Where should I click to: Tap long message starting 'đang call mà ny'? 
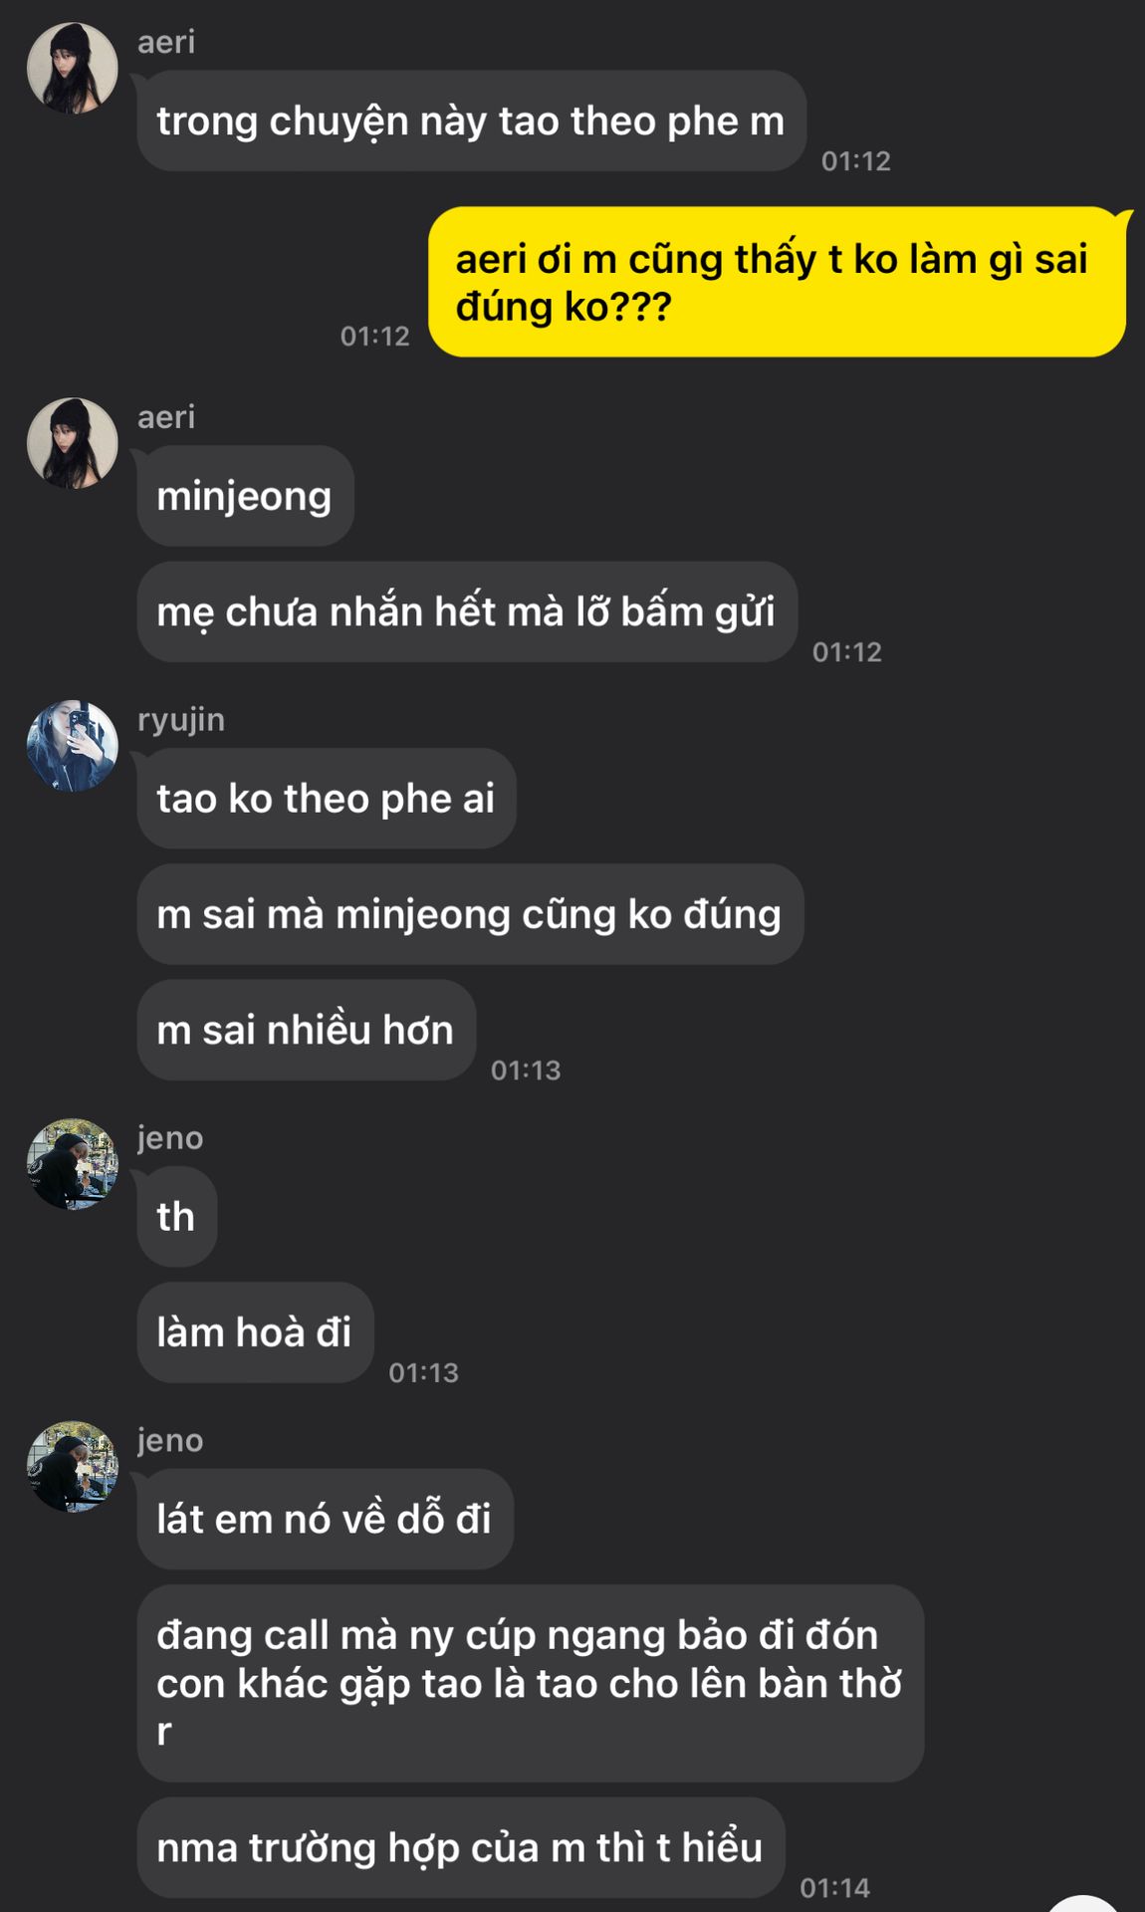531,1683
